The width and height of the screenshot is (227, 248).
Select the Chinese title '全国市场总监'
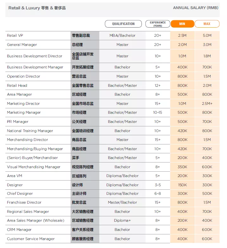click(x=83, y=104)
